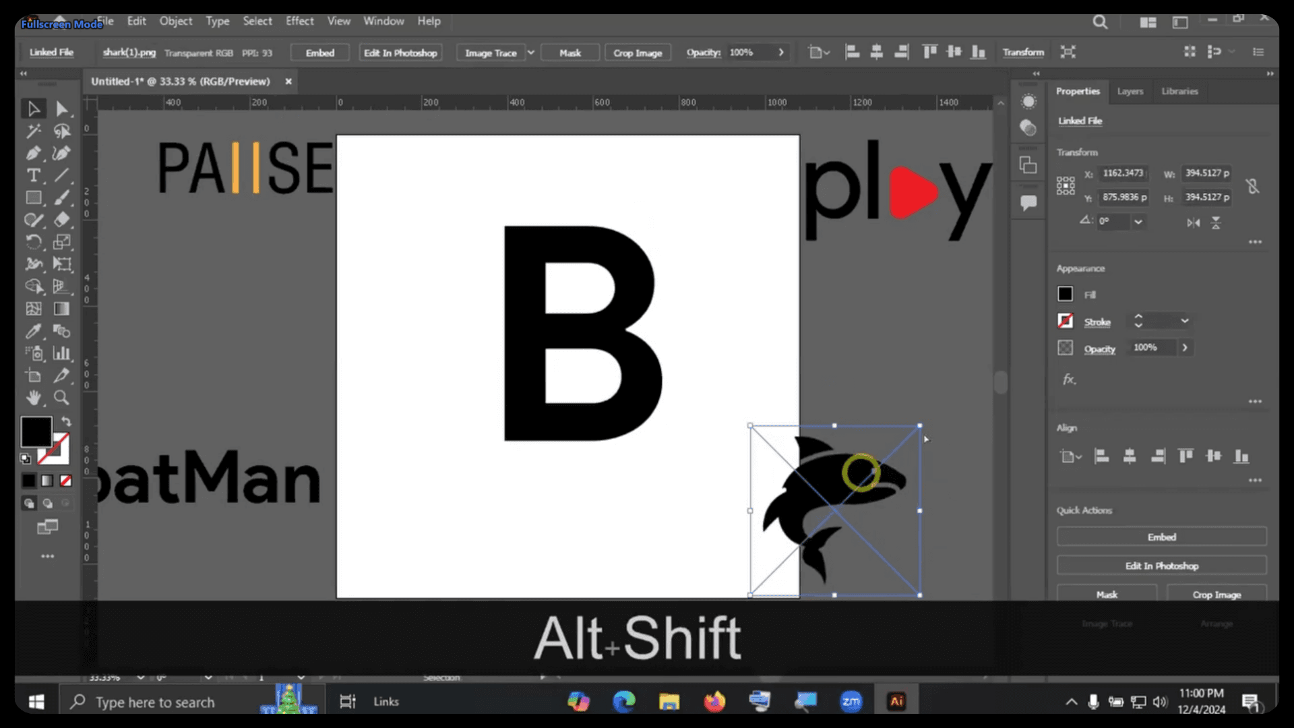Select the Line Segment tool
1294x728 pixels.
[x=61, y=175]
